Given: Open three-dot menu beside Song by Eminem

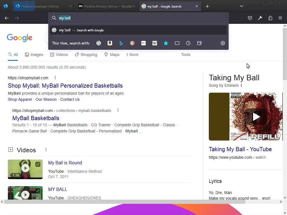Looking at the screenshot, I should coord(241,85).
